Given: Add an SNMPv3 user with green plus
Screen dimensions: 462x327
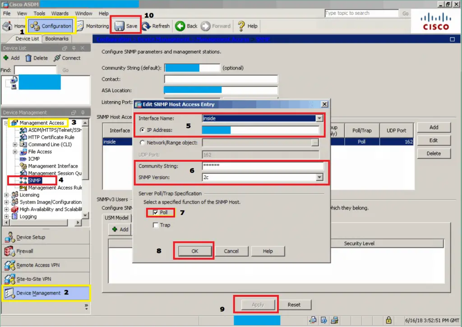Looking at the screenshot, I should pyautogui.click(x=120, y=229).
